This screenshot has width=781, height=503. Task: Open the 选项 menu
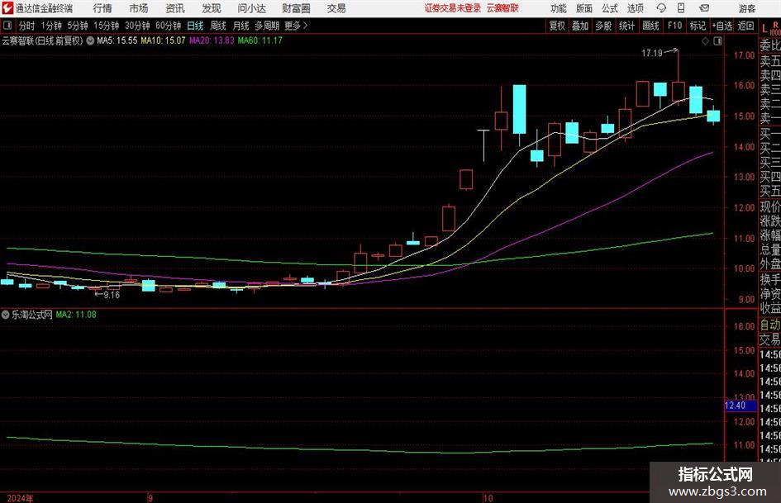pos(635,8)
